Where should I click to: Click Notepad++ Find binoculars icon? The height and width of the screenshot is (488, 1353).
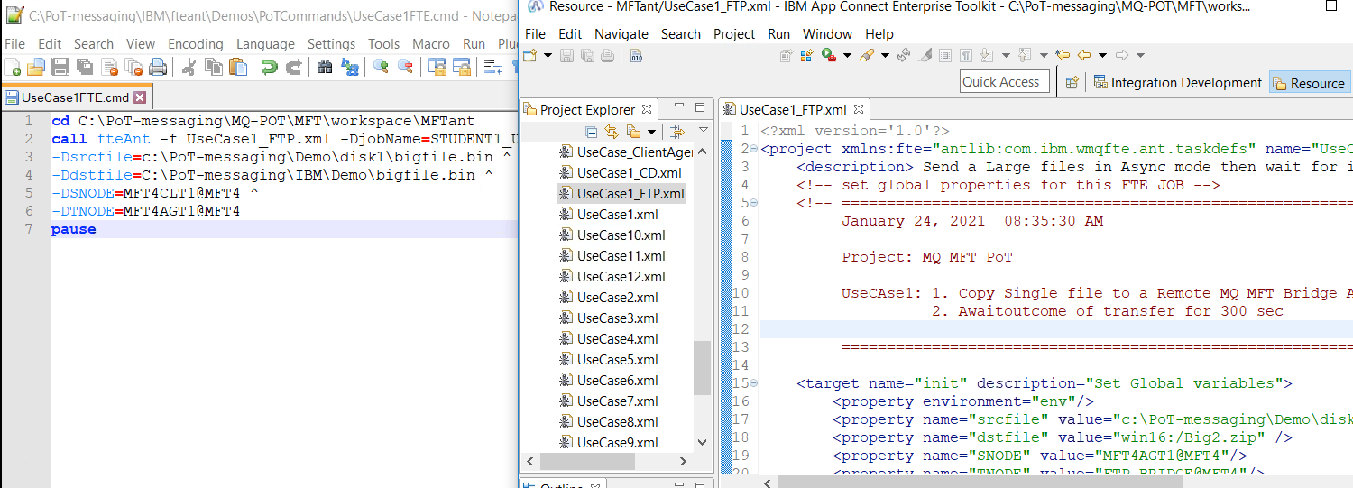[x=325, y=67]
